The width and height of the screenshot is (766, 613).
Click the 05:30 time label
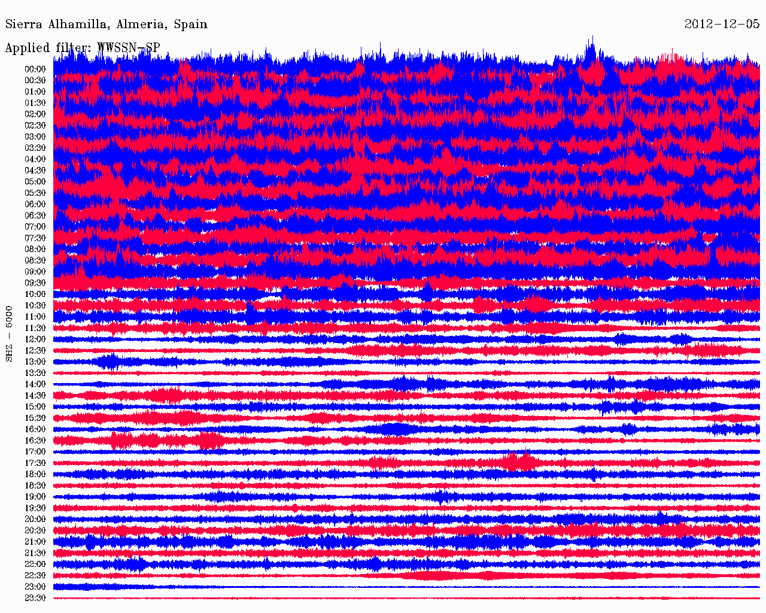coord(35,193)
